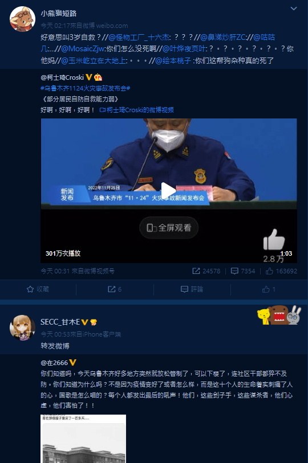Open original post's repost count 24578
This screenshot has height=463, width=308.
pos(206,271)
